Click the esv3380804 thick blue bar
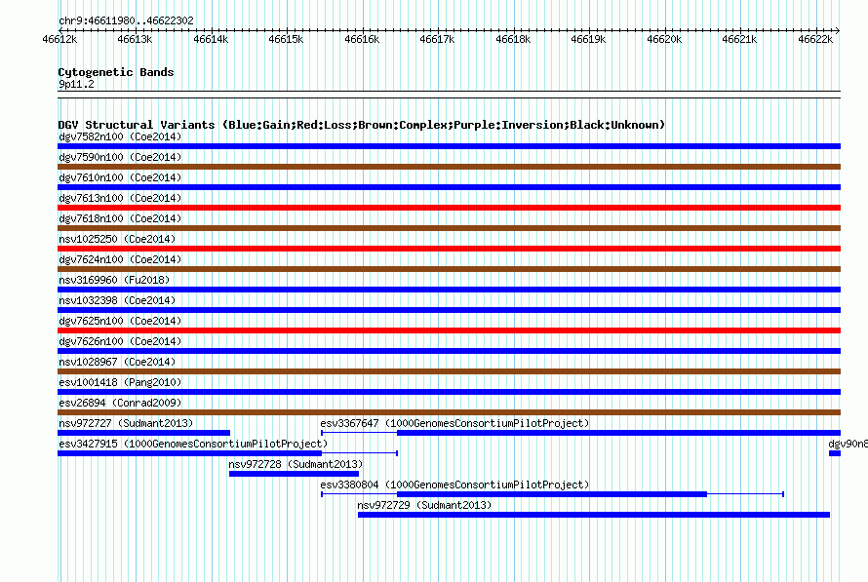 point(552,494)
